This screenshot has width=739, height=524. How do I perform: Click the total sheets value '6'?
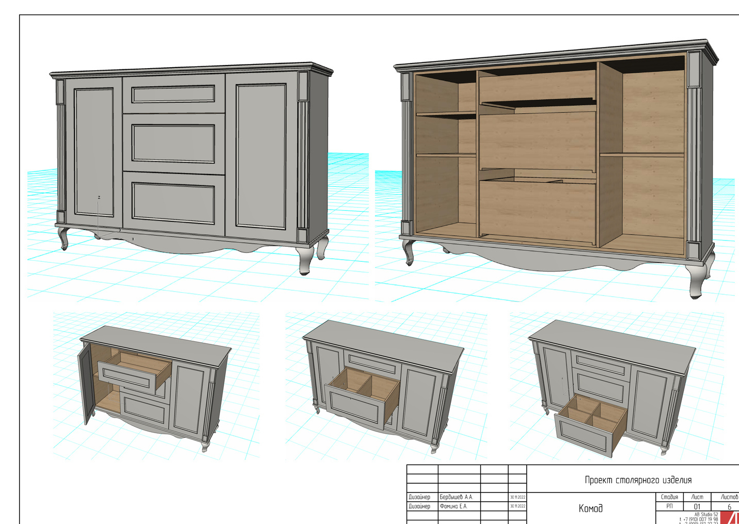(x=729, y=507)
